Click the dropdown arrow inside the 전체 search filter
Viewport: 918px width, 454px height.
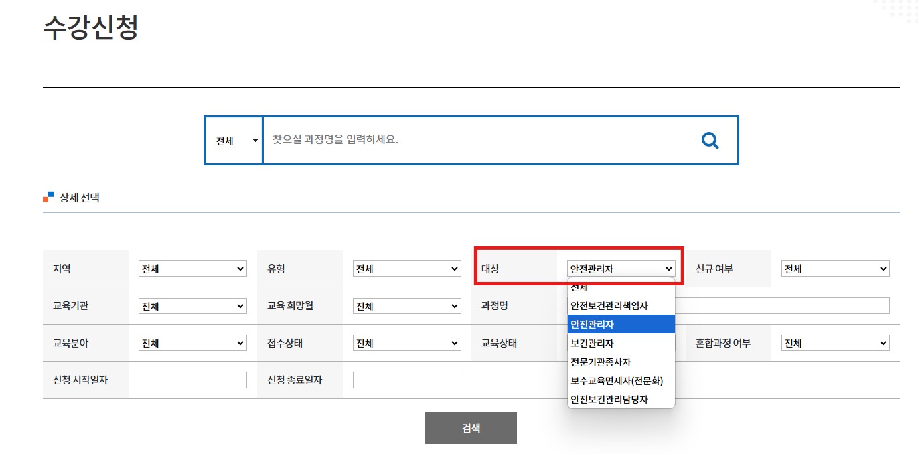[254, 140]
